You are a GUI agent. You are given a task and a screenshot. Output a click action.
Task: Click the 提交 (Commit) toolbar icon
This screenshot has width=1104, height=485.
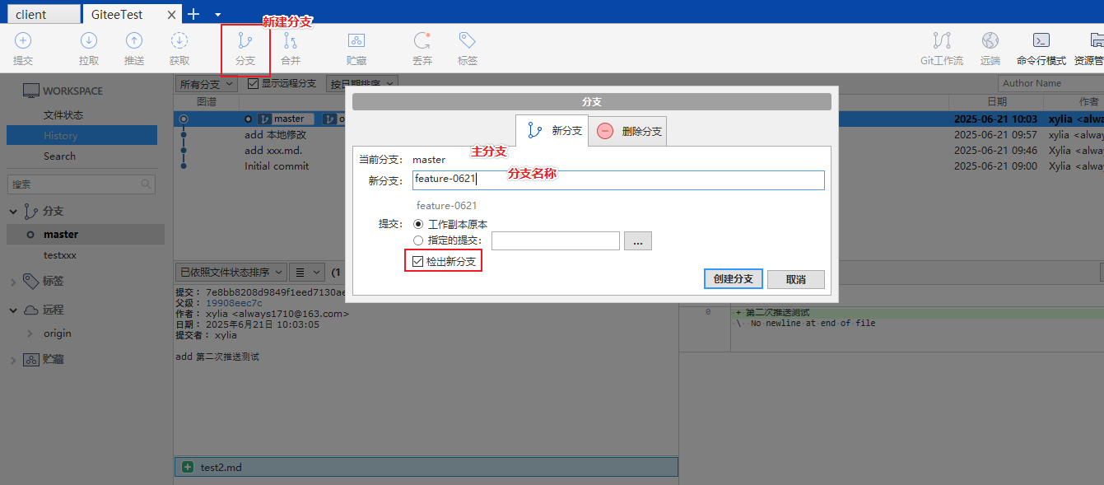click(x=23, y=49)
